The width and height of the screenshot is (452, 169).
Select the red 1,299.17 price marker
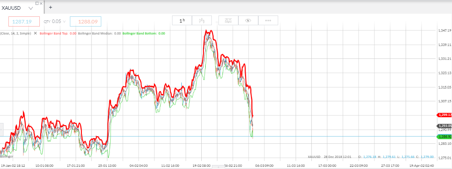point(444,115)
